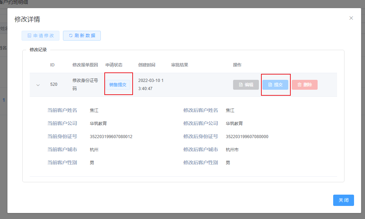Select the 审批结果 column header
The width and height of the screenshot is (365, 219).
click(180, 65)
